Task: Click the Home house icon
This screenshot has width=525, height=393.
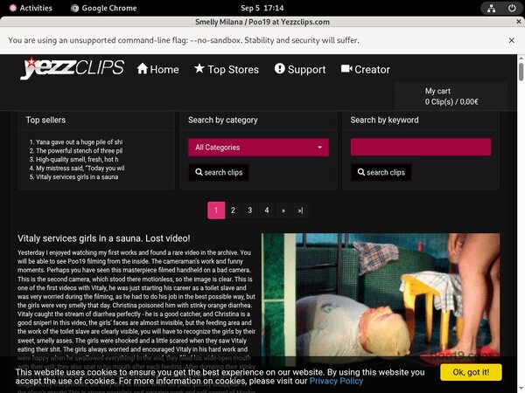Action: [x=143, y=69]
